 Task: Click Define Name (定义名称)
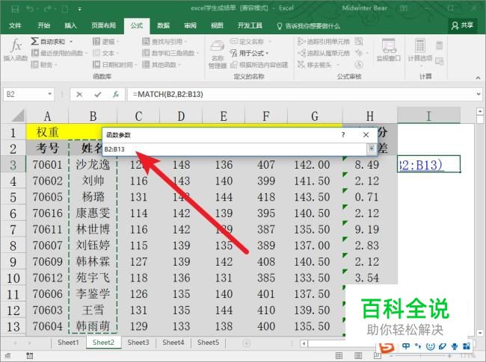click(x=250, y=42)
